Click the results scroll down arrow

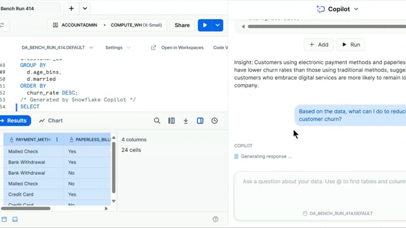click(x=114, y=201)
